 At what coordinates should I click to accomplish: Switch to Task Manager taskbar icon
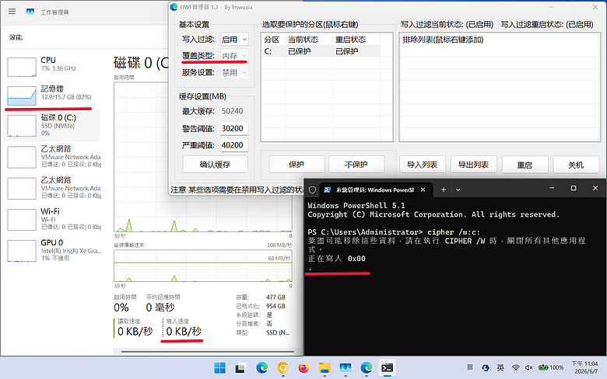pos(346,368)
